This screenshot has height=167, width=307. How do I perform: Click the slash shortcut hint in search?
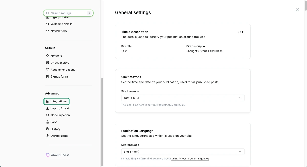[x=89, y=13]
